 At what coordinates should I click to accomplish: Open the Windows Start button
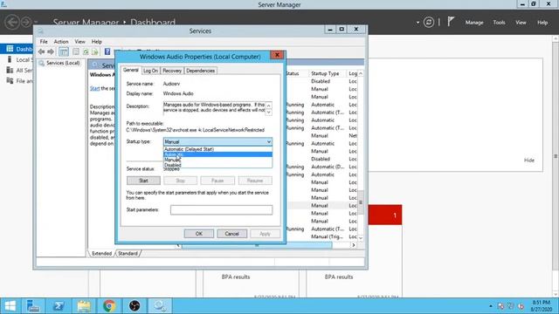[10, 306]
